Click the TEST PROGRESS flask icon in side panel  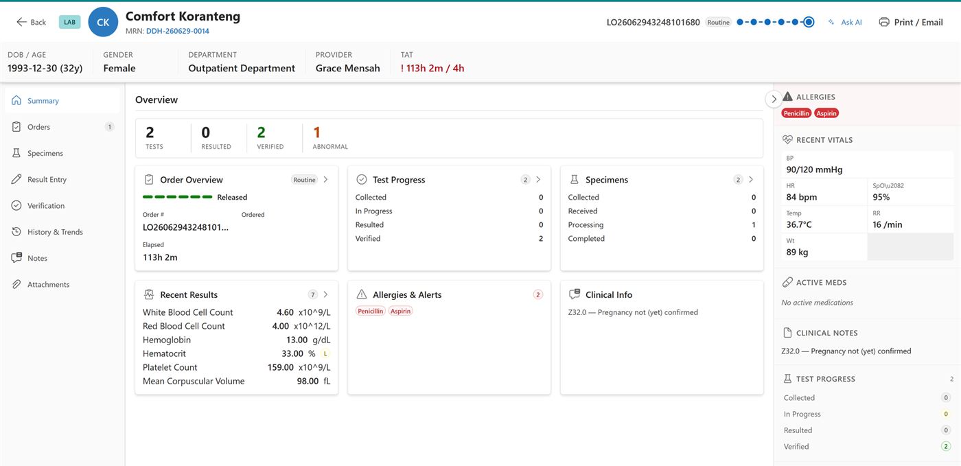pyautogui.click(x=787, y=379)
